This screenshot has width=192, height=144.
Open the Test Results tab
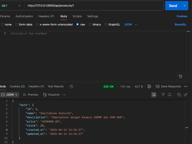pos(56,86)
